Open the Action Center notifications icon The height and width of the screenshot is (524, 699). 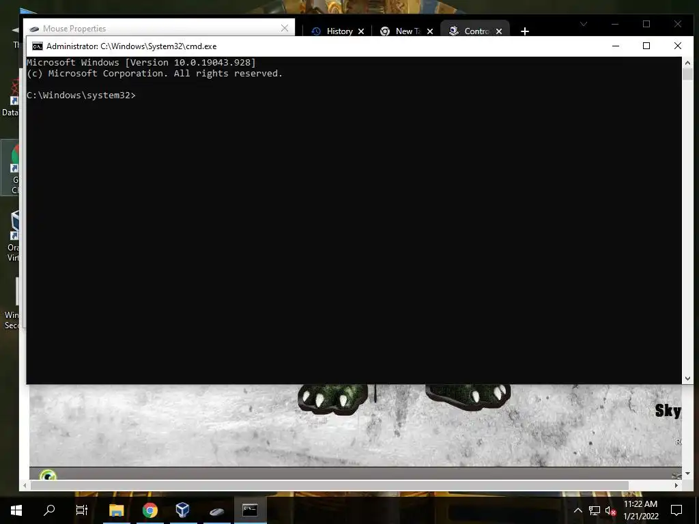click(676, 510)
